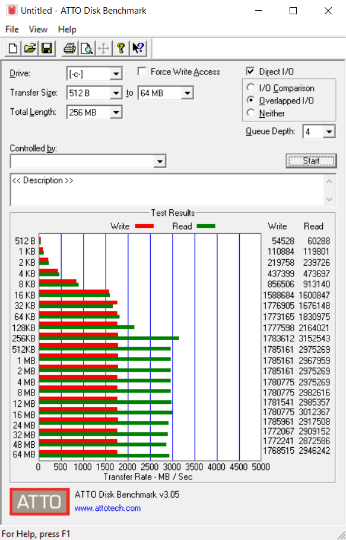Click the 2 KB write value 219758
This screenshot has height=540, width=346.
[281, 263]
